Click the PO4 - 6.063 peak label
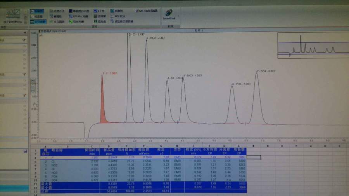This screenshot has height=196, width=349. pyautogui.click(x=242, y=84)
